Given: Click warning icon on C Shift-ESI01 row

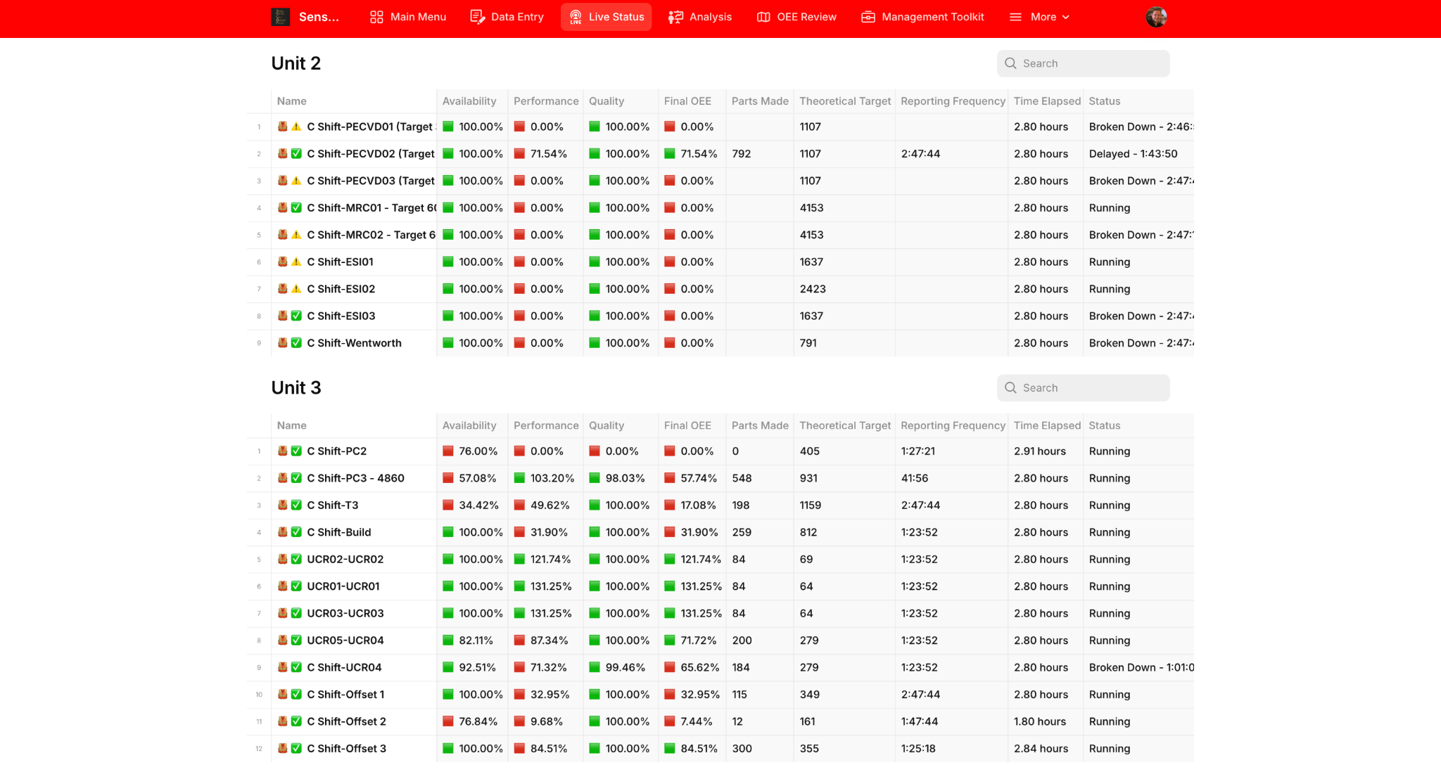Looking at the screenshot, I should point(296,262).
